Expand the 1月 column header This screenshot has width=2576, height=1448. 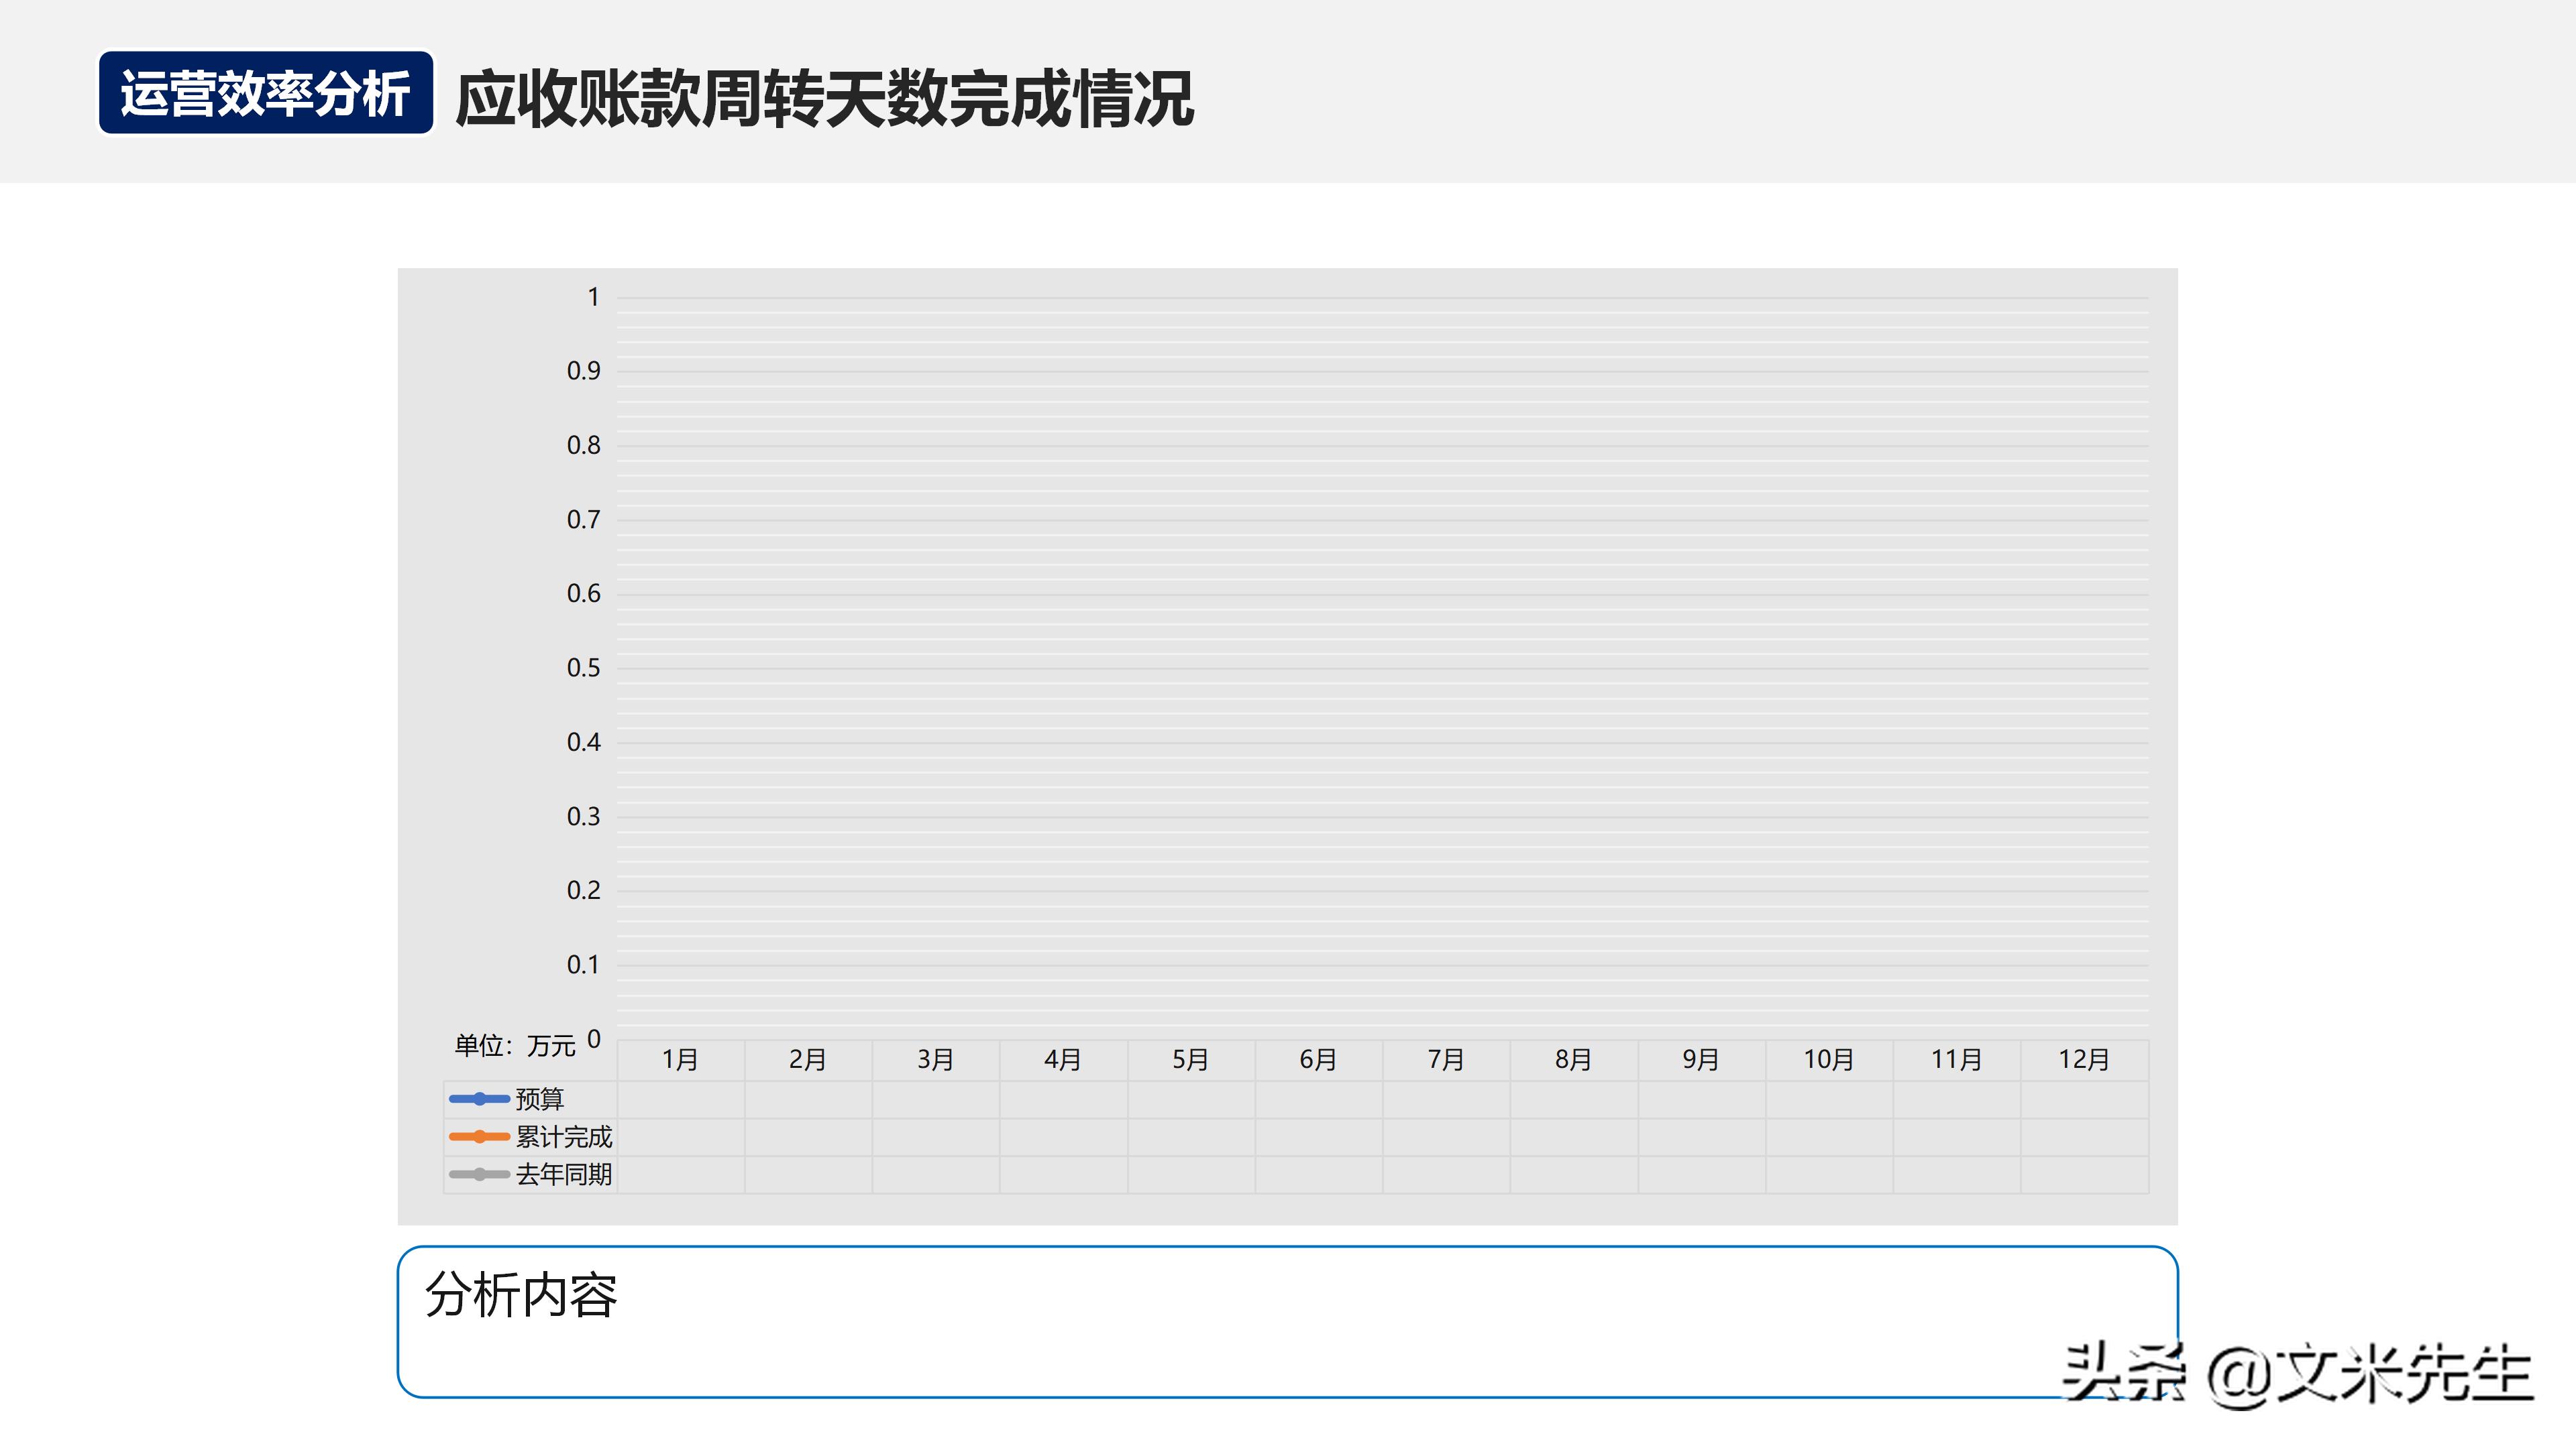[x=680, y=1059]
